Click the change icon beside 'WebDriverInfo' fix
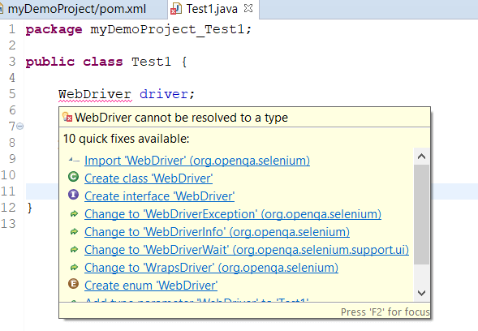478x331 pixels. 74,232
